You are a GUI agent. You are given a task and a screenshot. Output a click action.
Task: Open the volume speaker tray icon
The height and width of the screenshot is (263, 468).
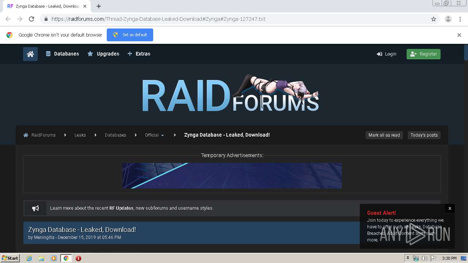(x=424, y=258)
